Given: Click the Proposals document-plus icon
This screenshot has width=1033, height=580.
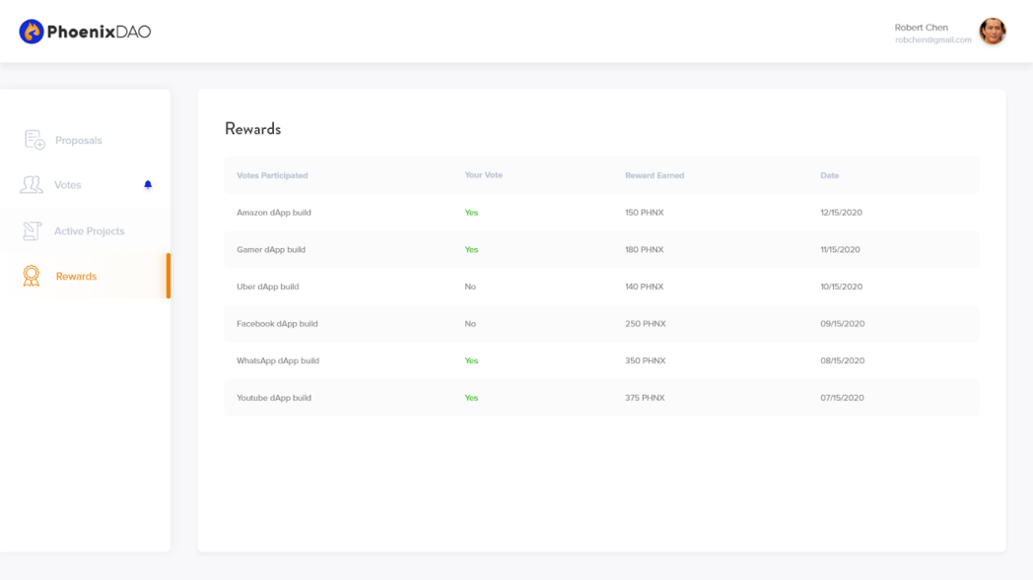Looking at the screenshot, I should click(x=34, y=140).
